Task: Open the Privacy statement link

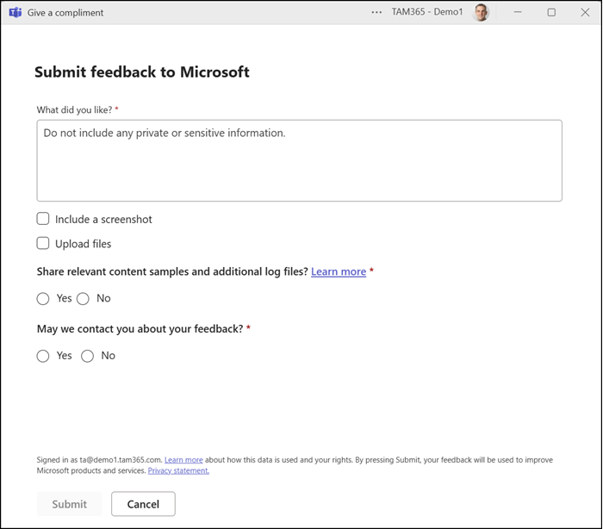Action: pyautogui.click(x=178, y=470)
